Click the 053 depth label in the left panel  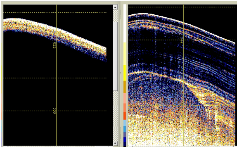coord(54,45)
